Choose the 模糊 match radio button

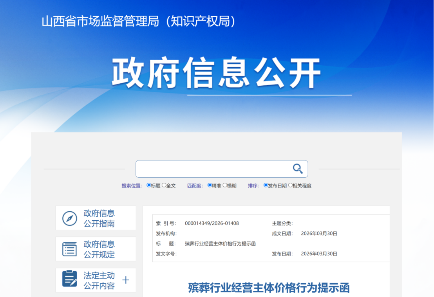pyautogui.click(x=225, y=185)
